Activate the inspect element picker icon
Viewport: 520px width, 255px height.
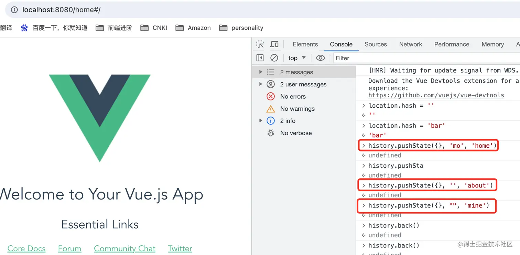[260, 44]
